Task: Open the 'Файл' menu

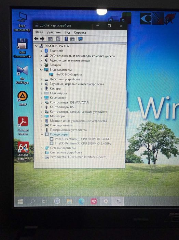Action: (x=39, y=32)
